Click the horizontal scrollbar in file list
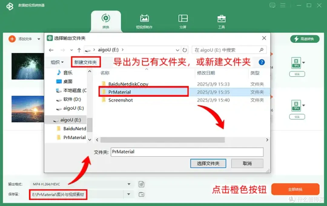 pyautogui.click(x=163, y=140)
